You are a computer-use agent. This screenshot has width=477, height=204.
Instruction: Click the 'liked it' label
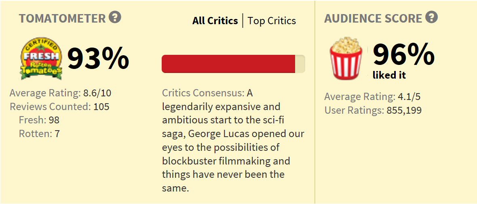[389, 75]
